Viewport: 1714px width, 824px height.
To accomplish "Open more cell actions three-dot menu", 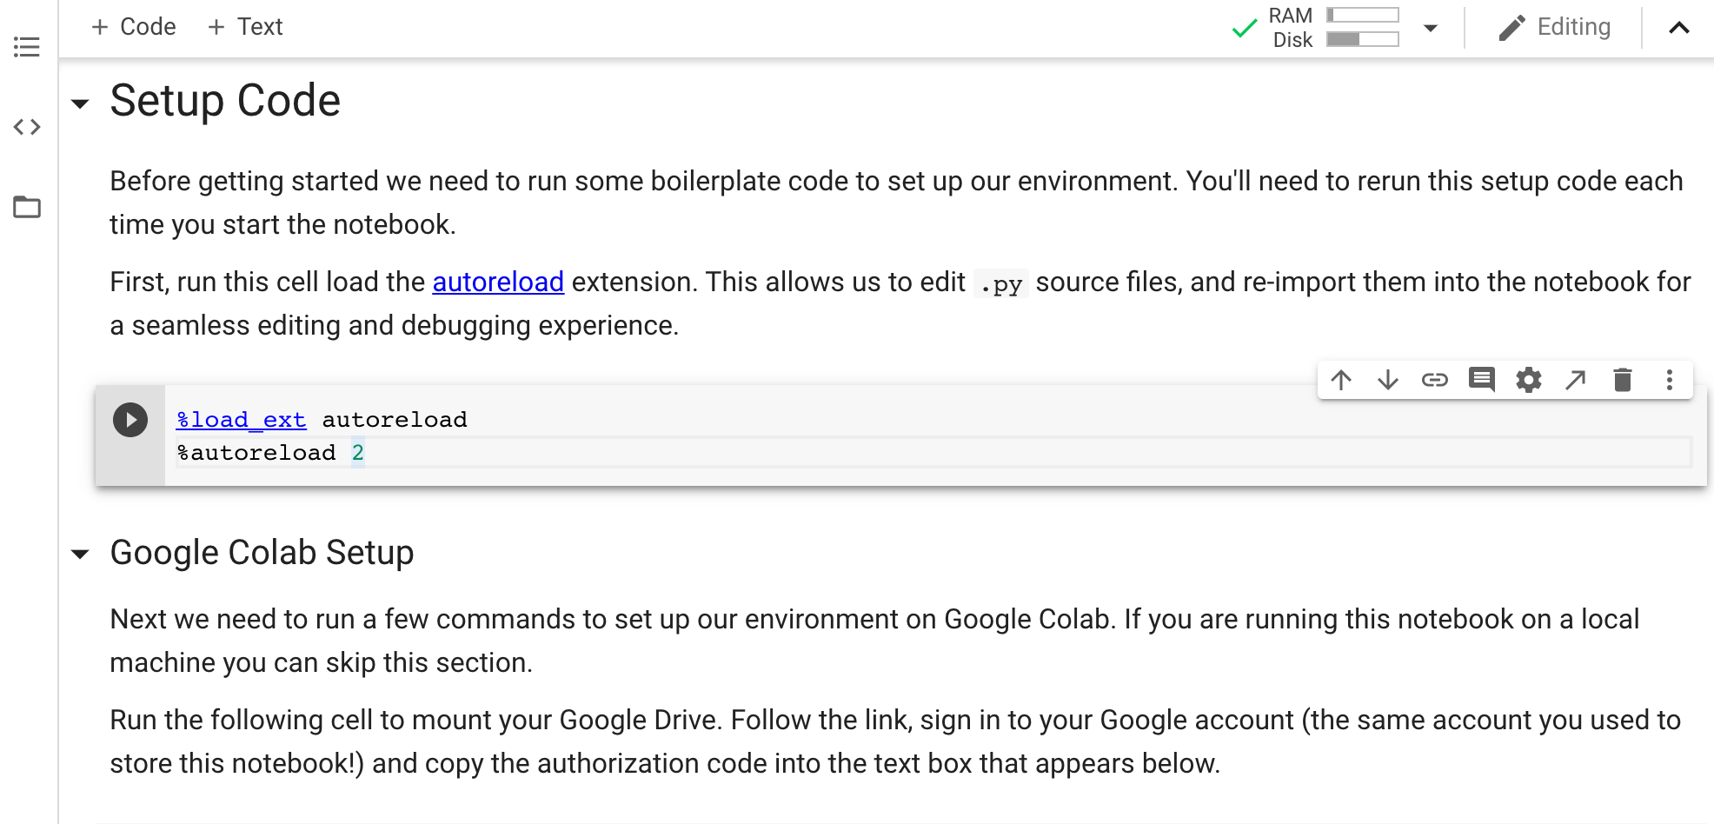I will [1670, 380].
